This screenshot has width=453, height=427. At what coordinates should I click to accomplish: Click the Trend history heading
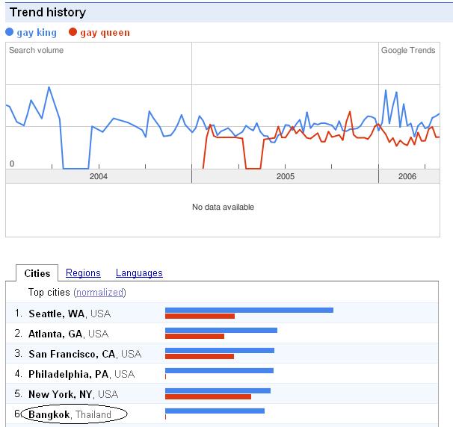48,13
